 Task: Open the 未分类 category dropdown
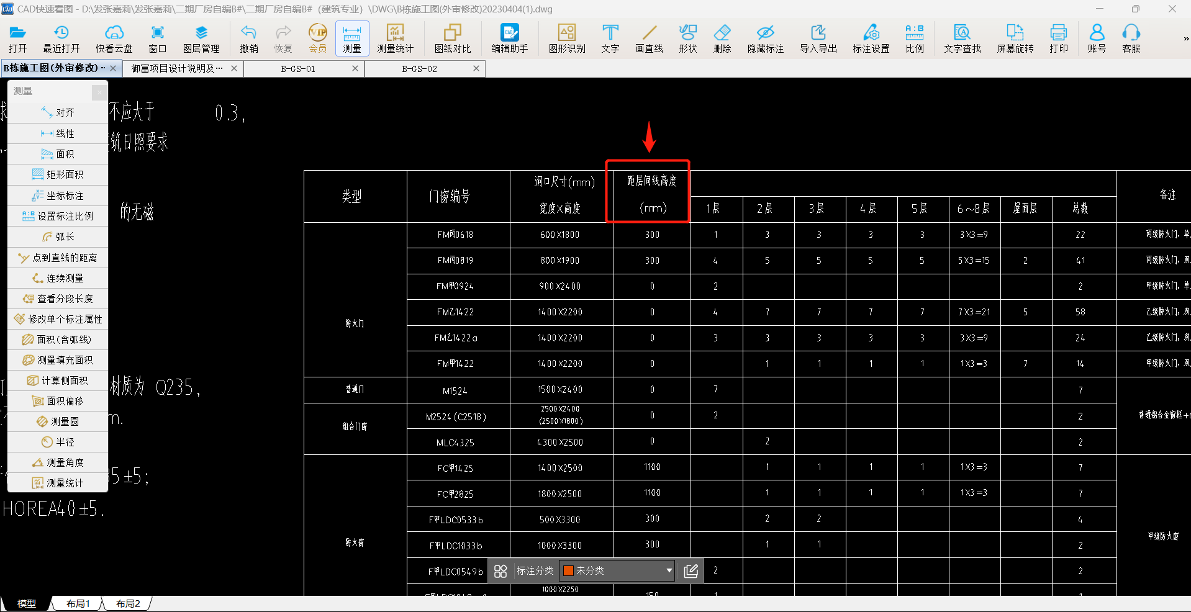(x=617, y=570)
